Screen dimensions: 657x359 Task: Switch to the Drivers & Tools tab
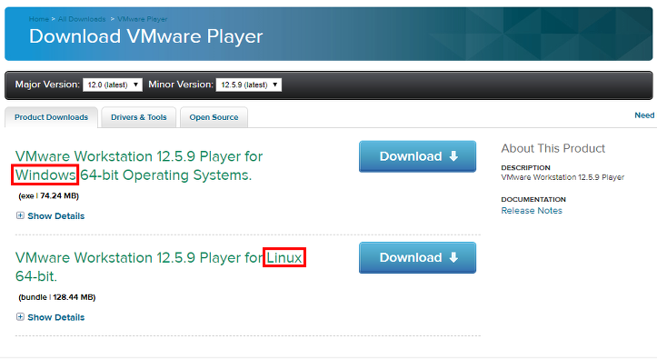(x=139, y=117)
